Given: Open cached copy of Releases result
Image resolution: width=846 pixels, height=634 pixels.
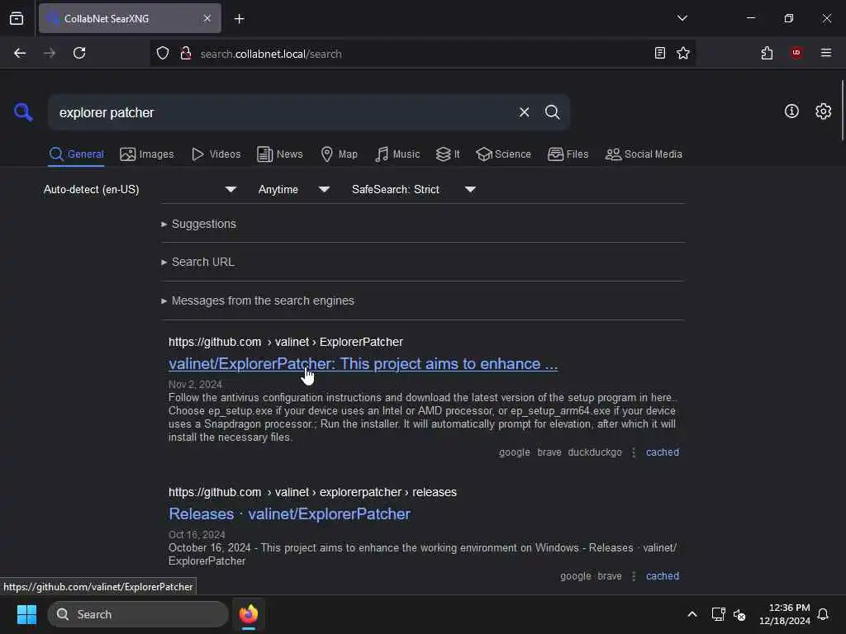Looking at the screenshot, I should pyautogui.click(x=662, y=576).
